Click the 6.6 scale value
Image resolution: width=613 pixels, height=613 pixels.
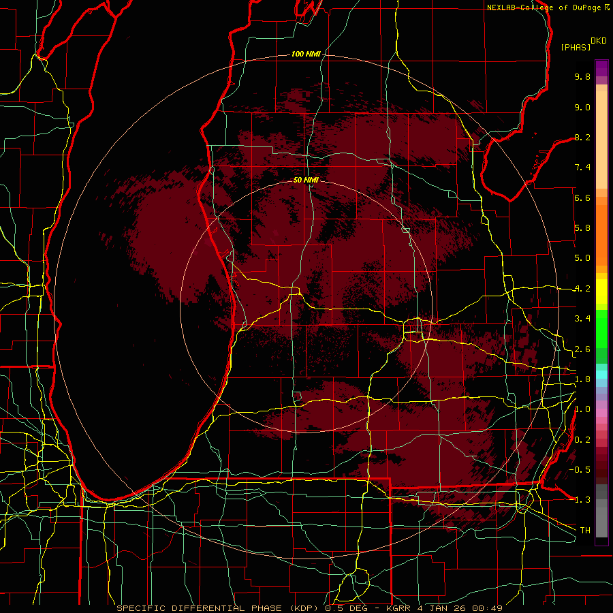582,198
